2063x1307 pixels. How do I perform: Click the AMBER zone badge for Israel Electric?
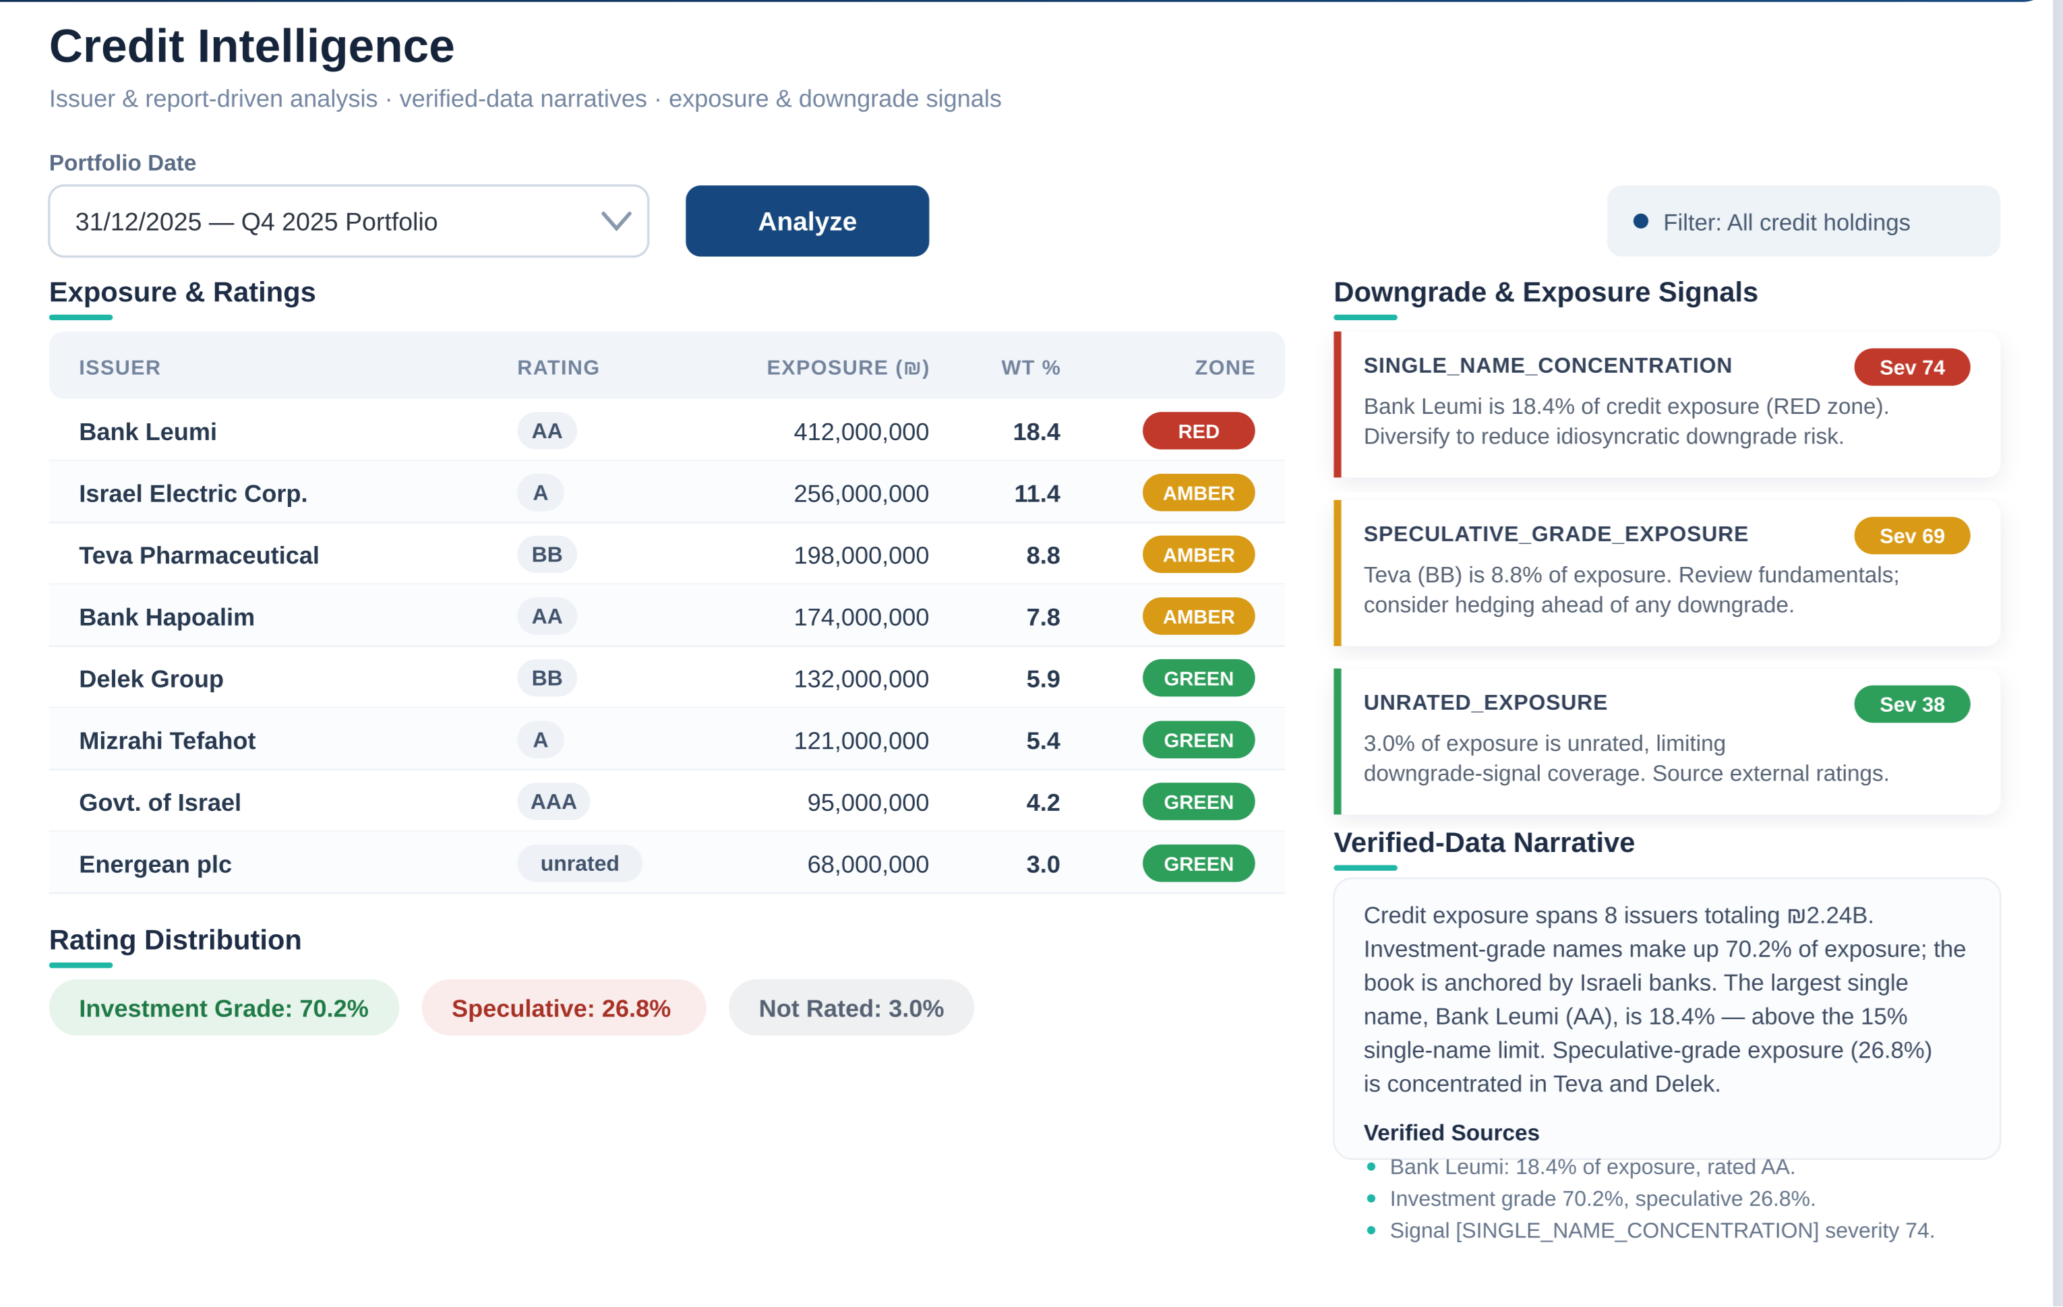coord(1198,493)
